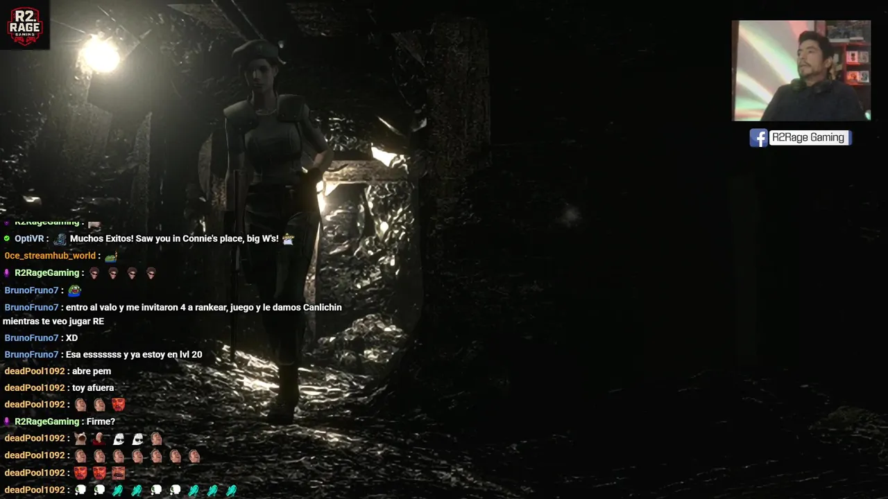
Task: Click the first speech bubble emote in the bottom chat row
Action: click(80, 490)
